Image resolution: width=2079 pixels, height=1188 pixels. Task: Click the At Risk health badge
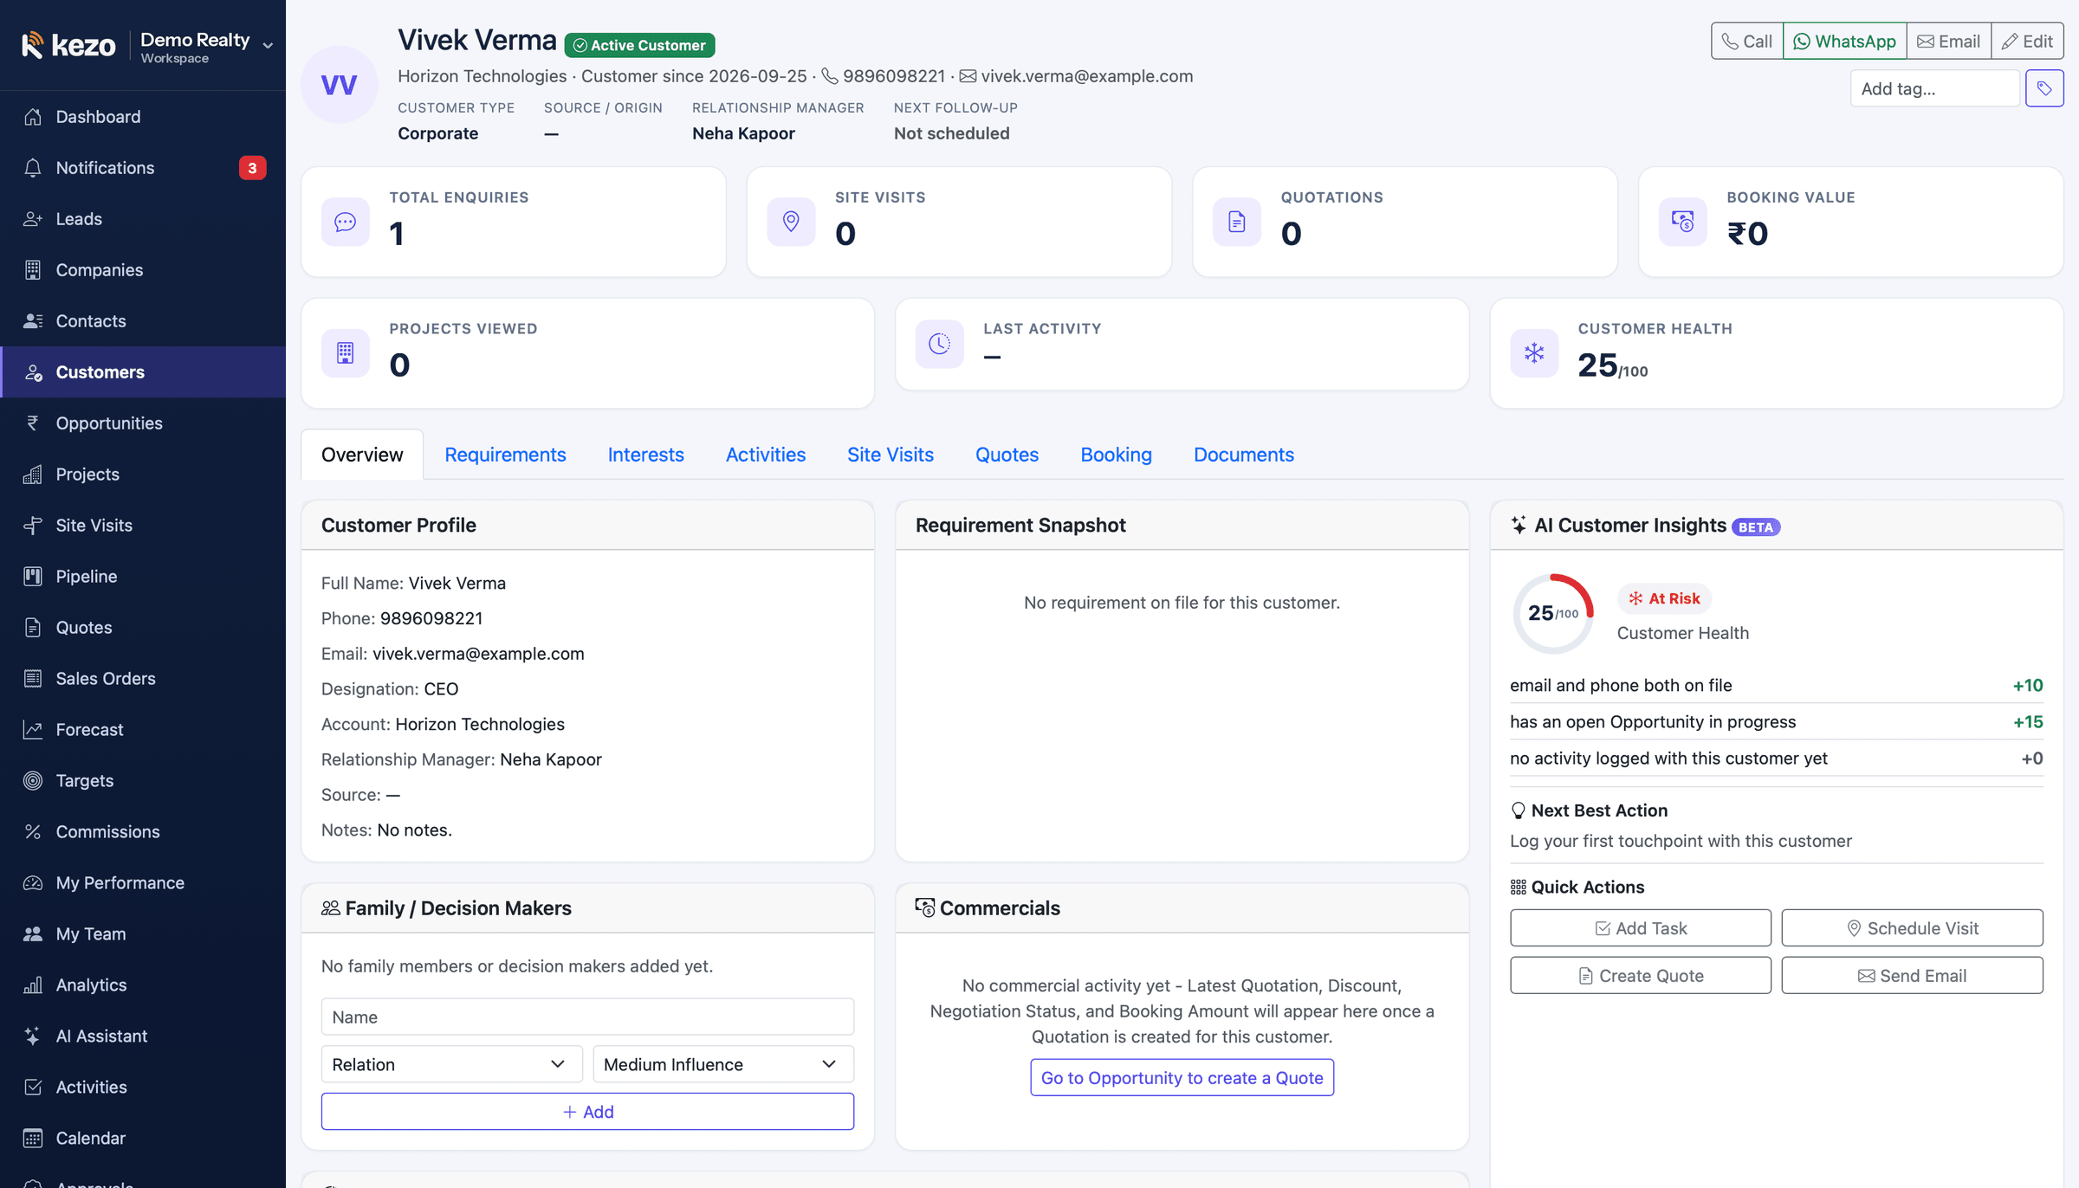coord(1664,598)
